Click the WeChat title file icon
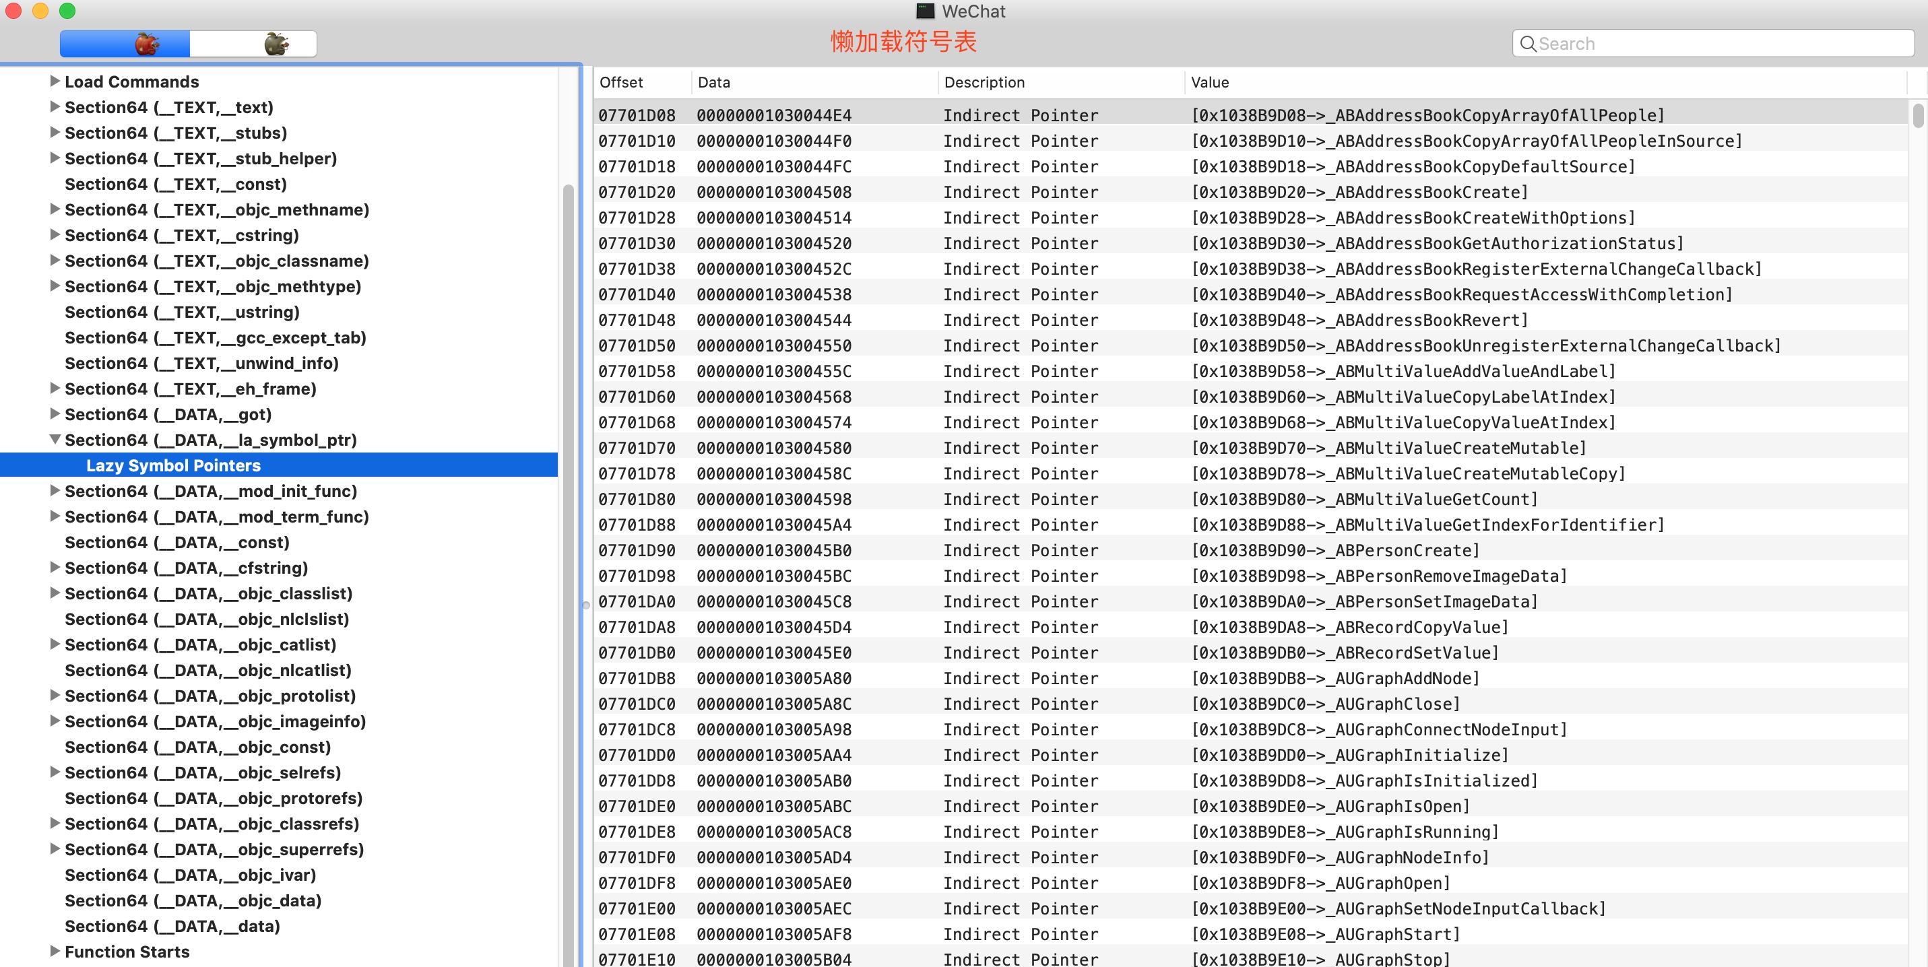Viewport: 1928px width, 967px height. (x=926, y=11)
